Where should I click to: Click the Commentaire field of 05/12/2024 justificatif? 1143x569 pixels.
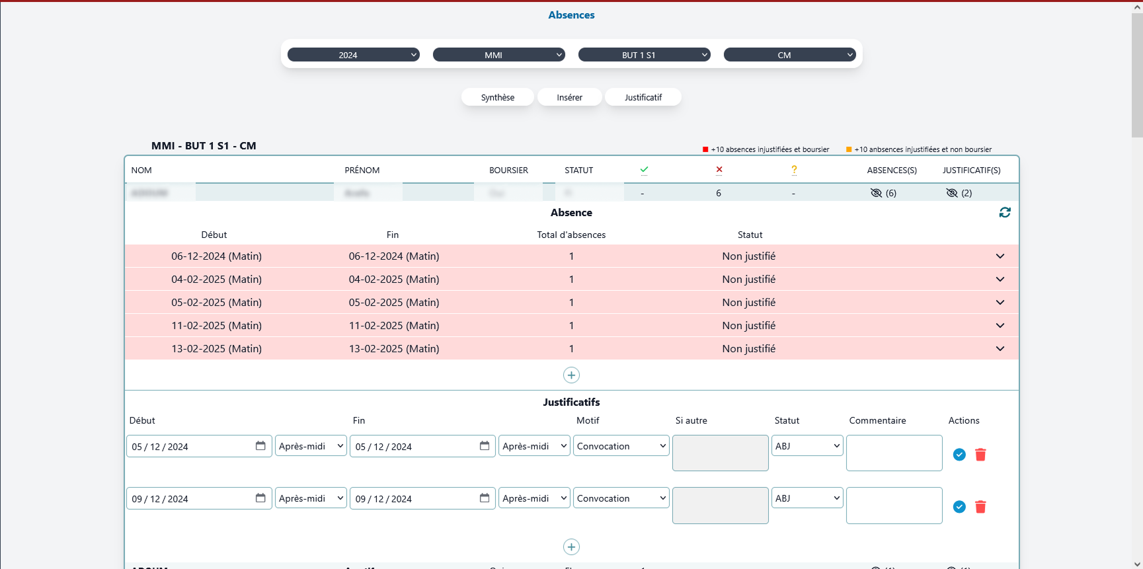(894, 453)
